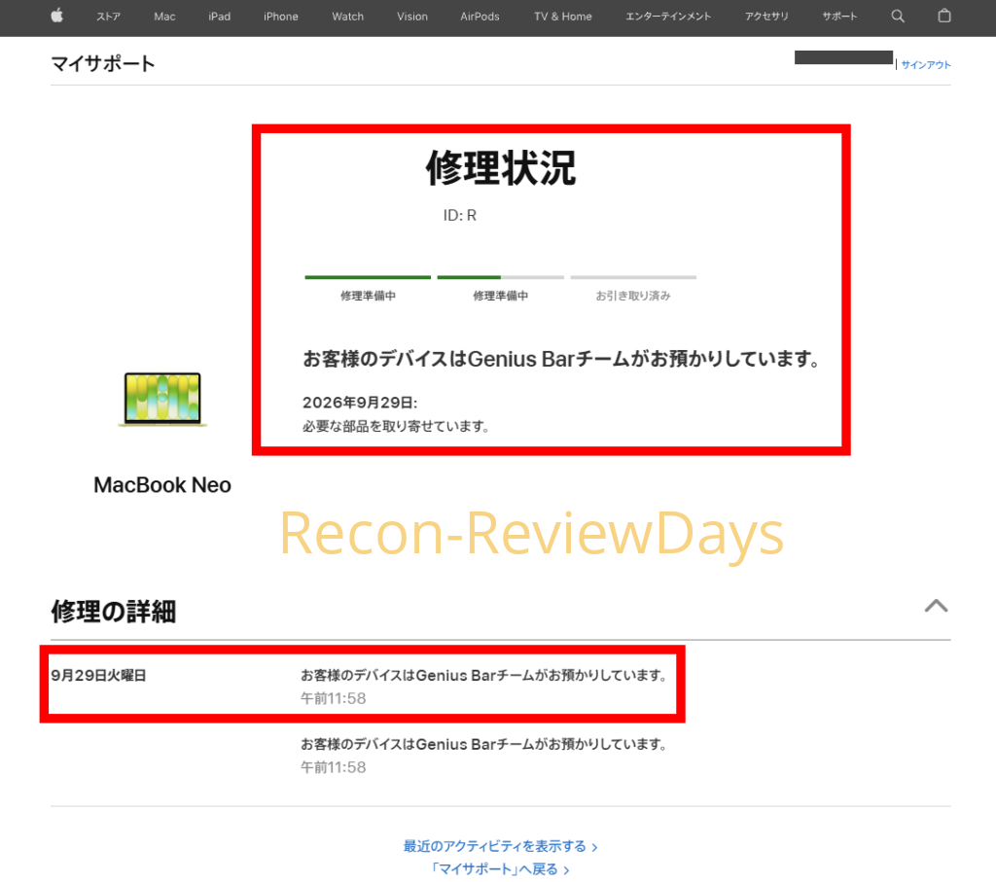Screen dimensions: 996x882
Task: Click the 2026年9月29日 date text
Action: pyautogui.click(x=360, y=403)
